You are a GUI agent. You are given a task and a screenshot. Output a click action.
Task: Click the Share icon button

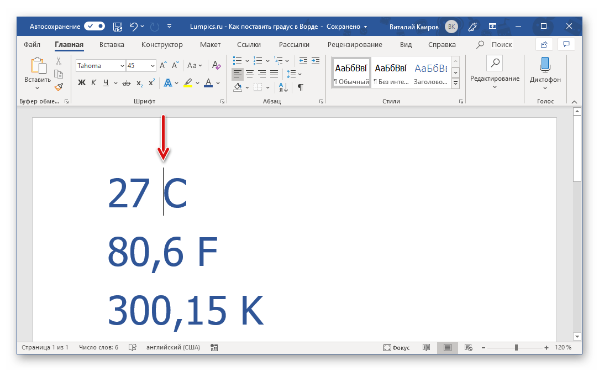[x=544, y=44]
